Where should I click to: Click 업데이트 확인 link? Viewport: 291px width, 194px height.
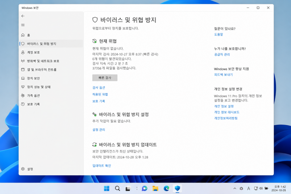(102, 166)
